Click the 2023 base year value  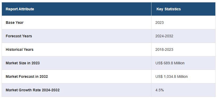point(159,22)
